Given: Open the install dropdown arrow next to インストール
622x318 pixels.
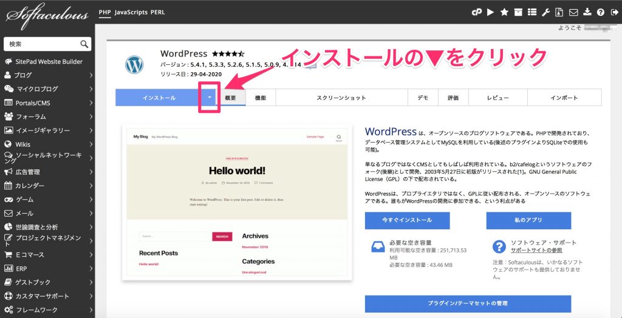Looking at the screenshot, I should coord(209,97).
